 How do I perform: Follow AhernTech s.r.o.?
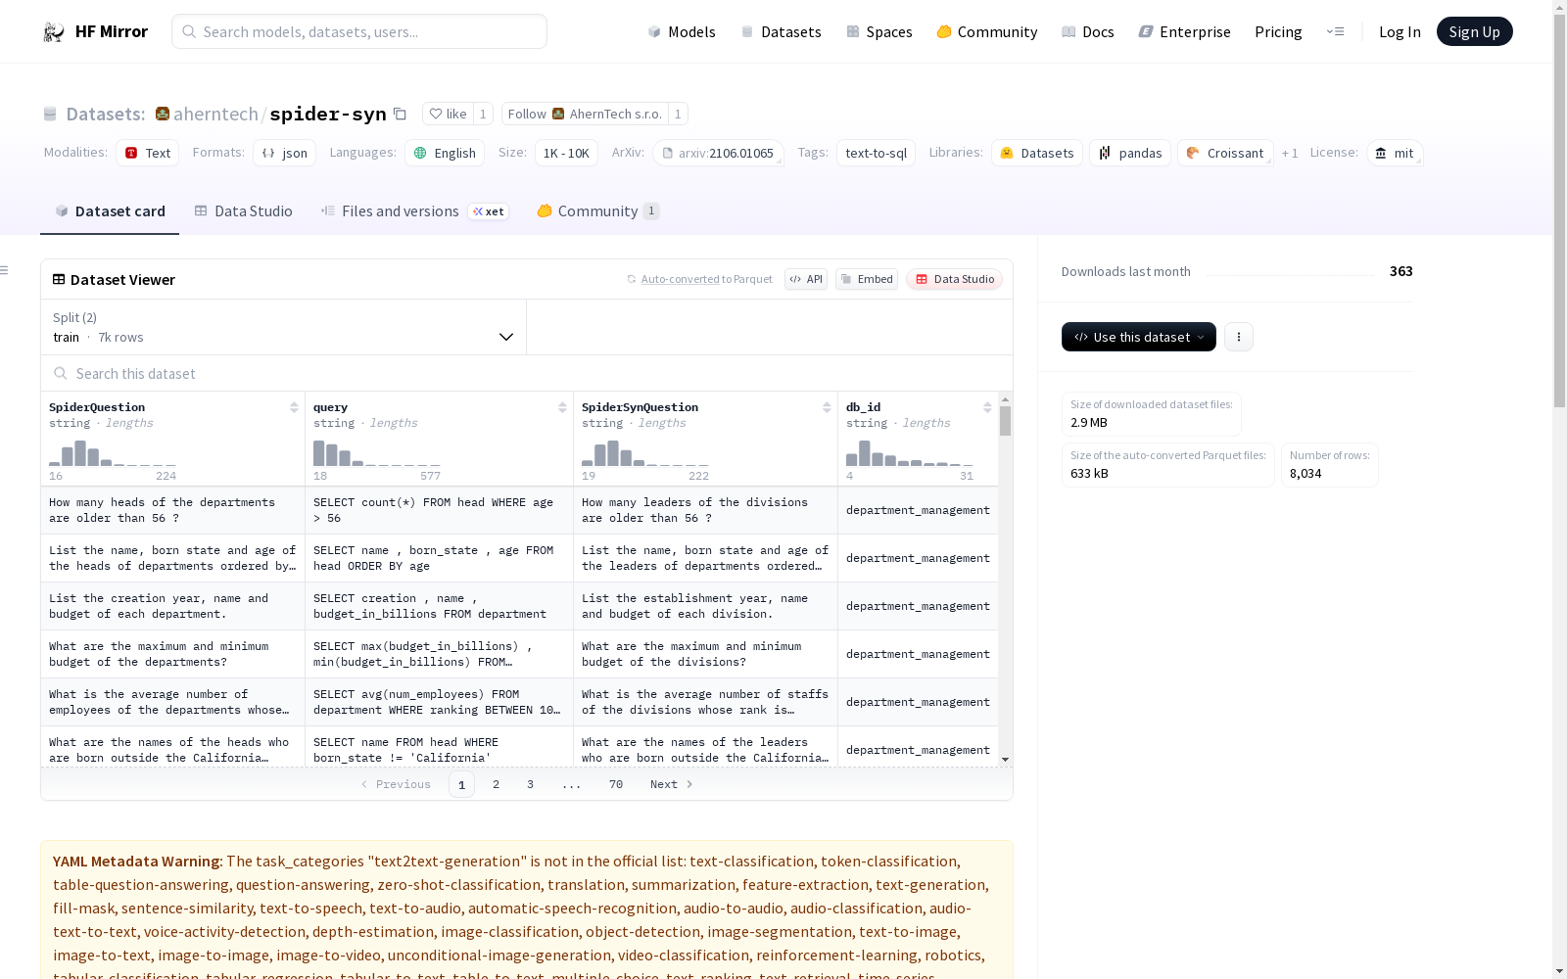[x=585, y=114]
